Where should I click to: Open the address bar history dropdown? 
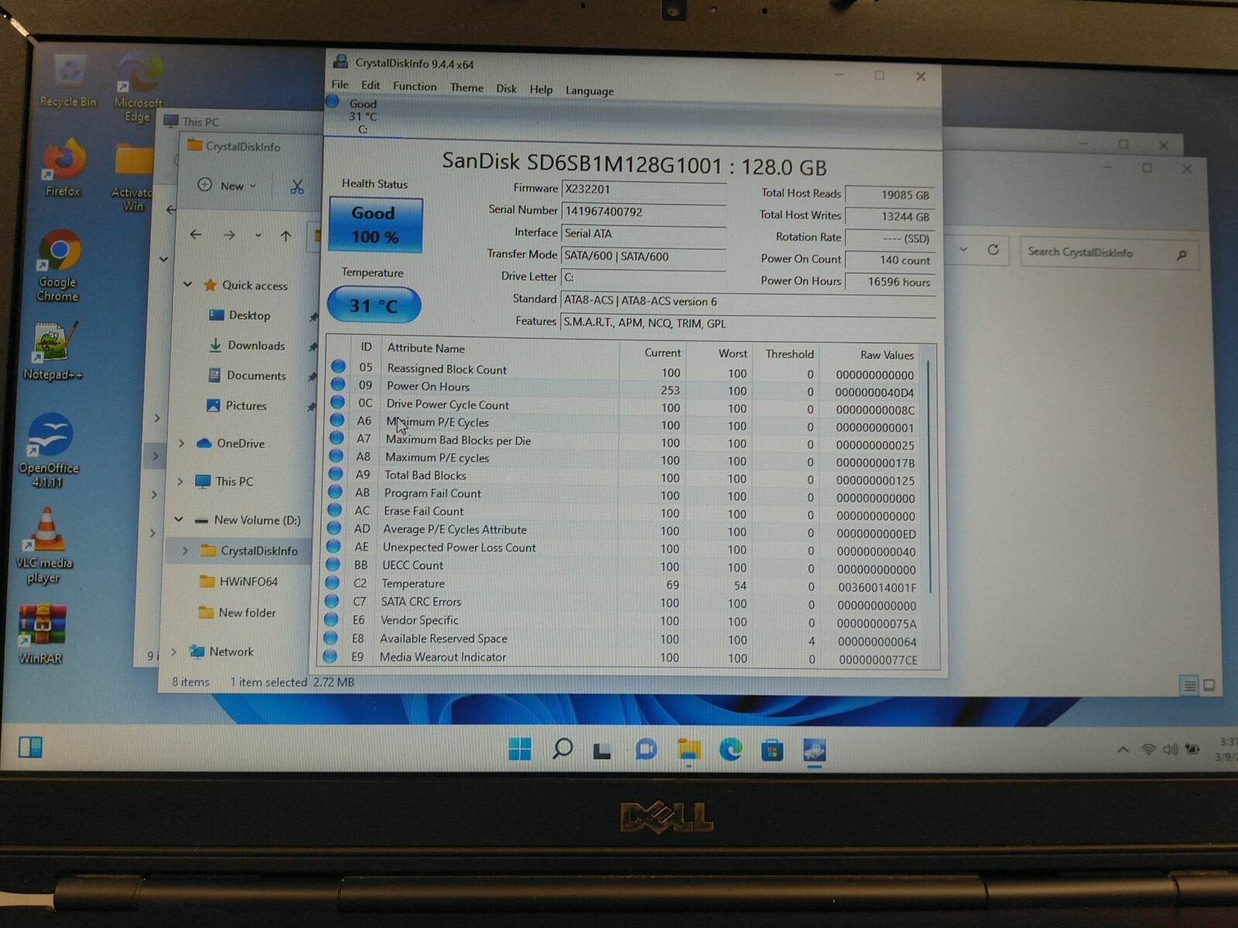(x=963, y=249)
